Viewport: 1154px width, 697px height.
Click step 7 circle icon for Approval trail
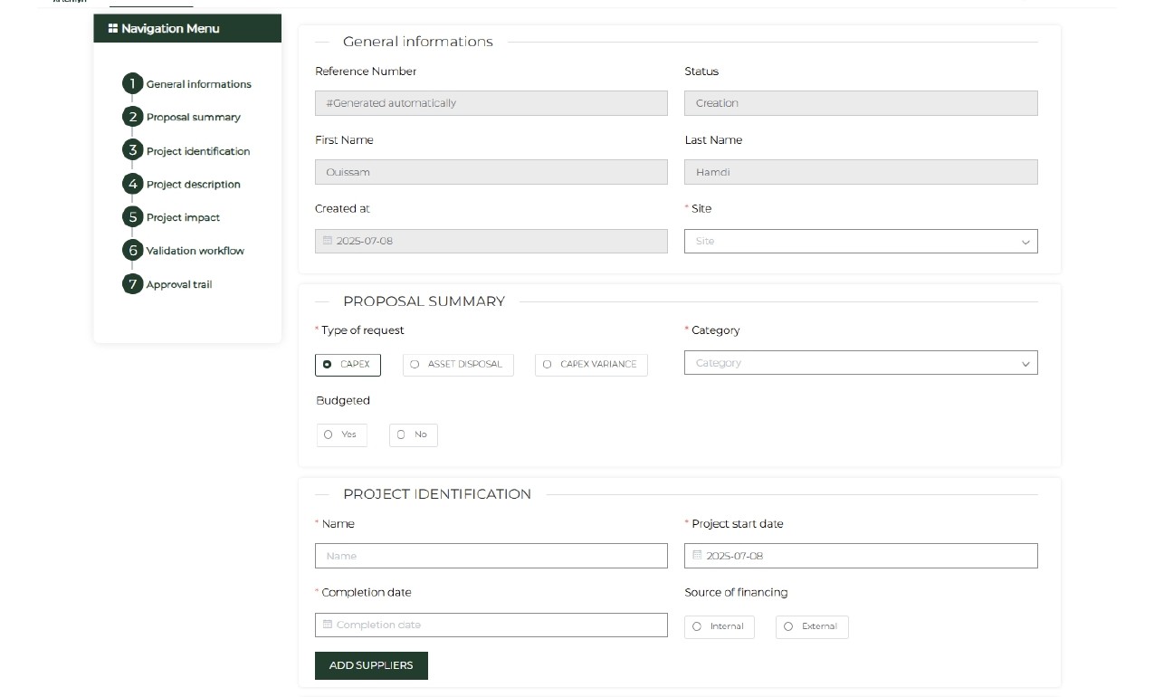click(x=132, y=284)
